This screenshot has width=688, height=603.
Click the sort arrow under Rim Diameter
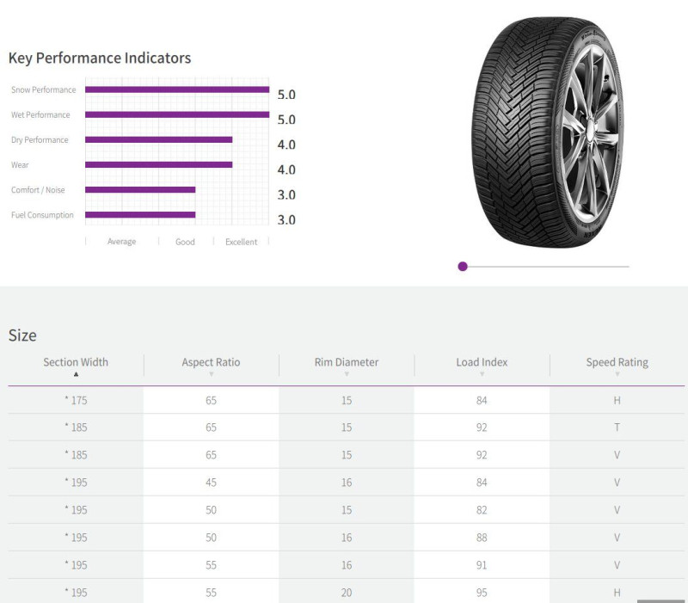click(347, 374)
